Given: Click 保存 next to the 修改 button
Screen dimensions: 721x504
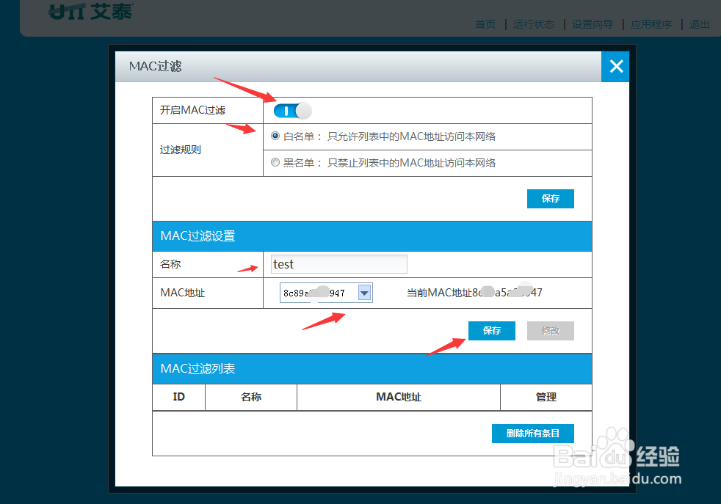Looking at the screenshot, I should click(491, 331).
